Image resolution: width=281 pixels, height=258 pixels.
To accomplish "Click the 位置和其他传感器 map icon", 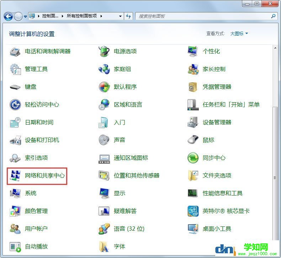I will click(104, 176).
